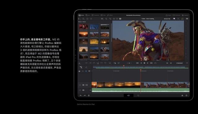The height and width of the screenshot is (114, 198).
Task: Mute the audio track A1 speaker icon
Action: (x=83, y=90)
